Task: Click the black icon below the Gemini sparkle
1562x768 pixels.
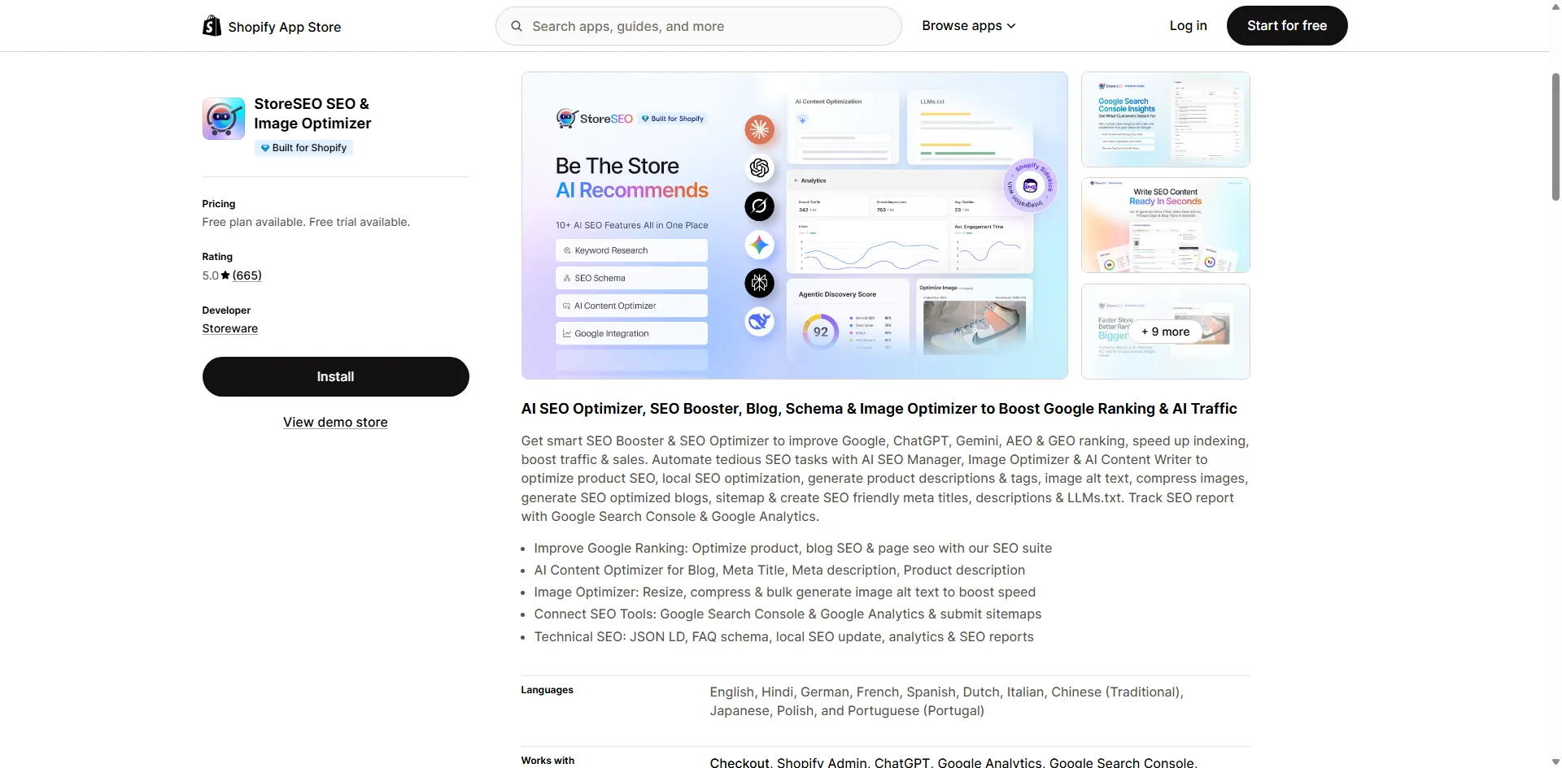Action: (759, 283)
